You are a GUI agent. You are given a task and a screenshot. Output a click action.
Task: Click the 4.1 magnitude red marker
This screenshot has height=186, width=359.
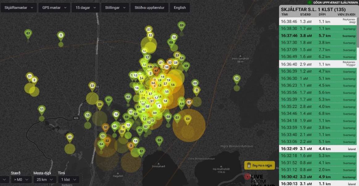pyautogui.click(x=156, y=71)
